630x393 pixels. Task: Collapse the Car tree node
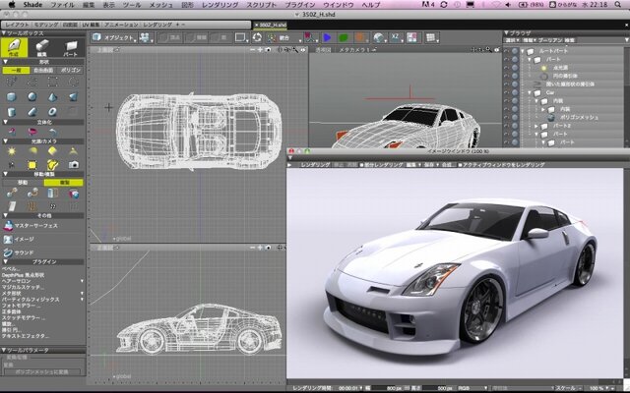[x=530, y=92]
